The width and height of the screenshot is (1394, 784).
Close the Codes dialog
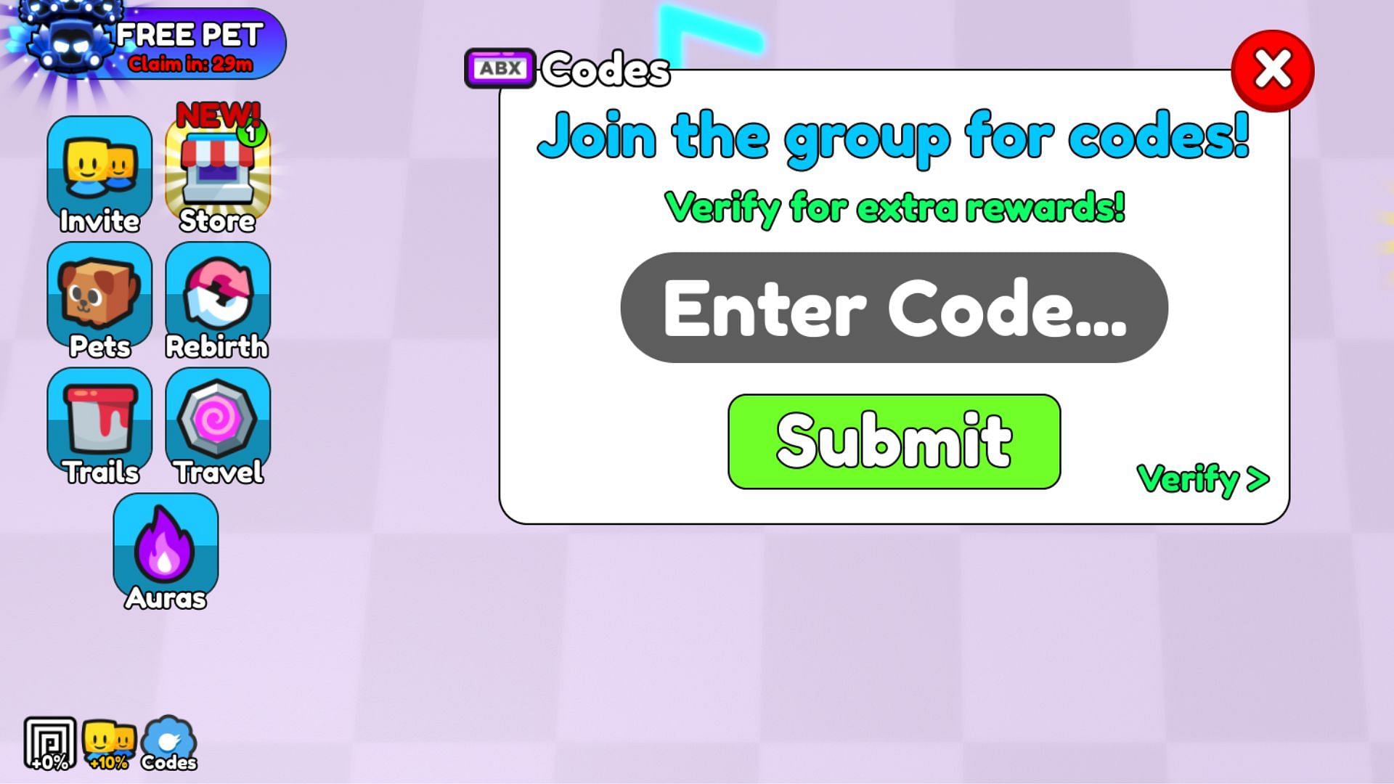(x=1271, y=69)
